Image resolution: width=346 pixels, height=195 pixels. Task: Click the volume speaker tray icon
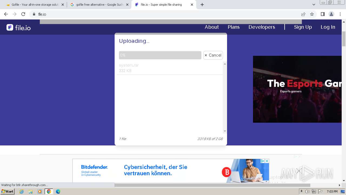point(307,191)
